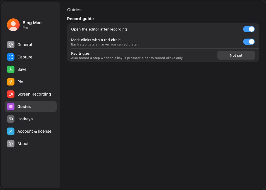Click the blue Capture icon
Screen dimensions: 266x190
click(11, 57)
